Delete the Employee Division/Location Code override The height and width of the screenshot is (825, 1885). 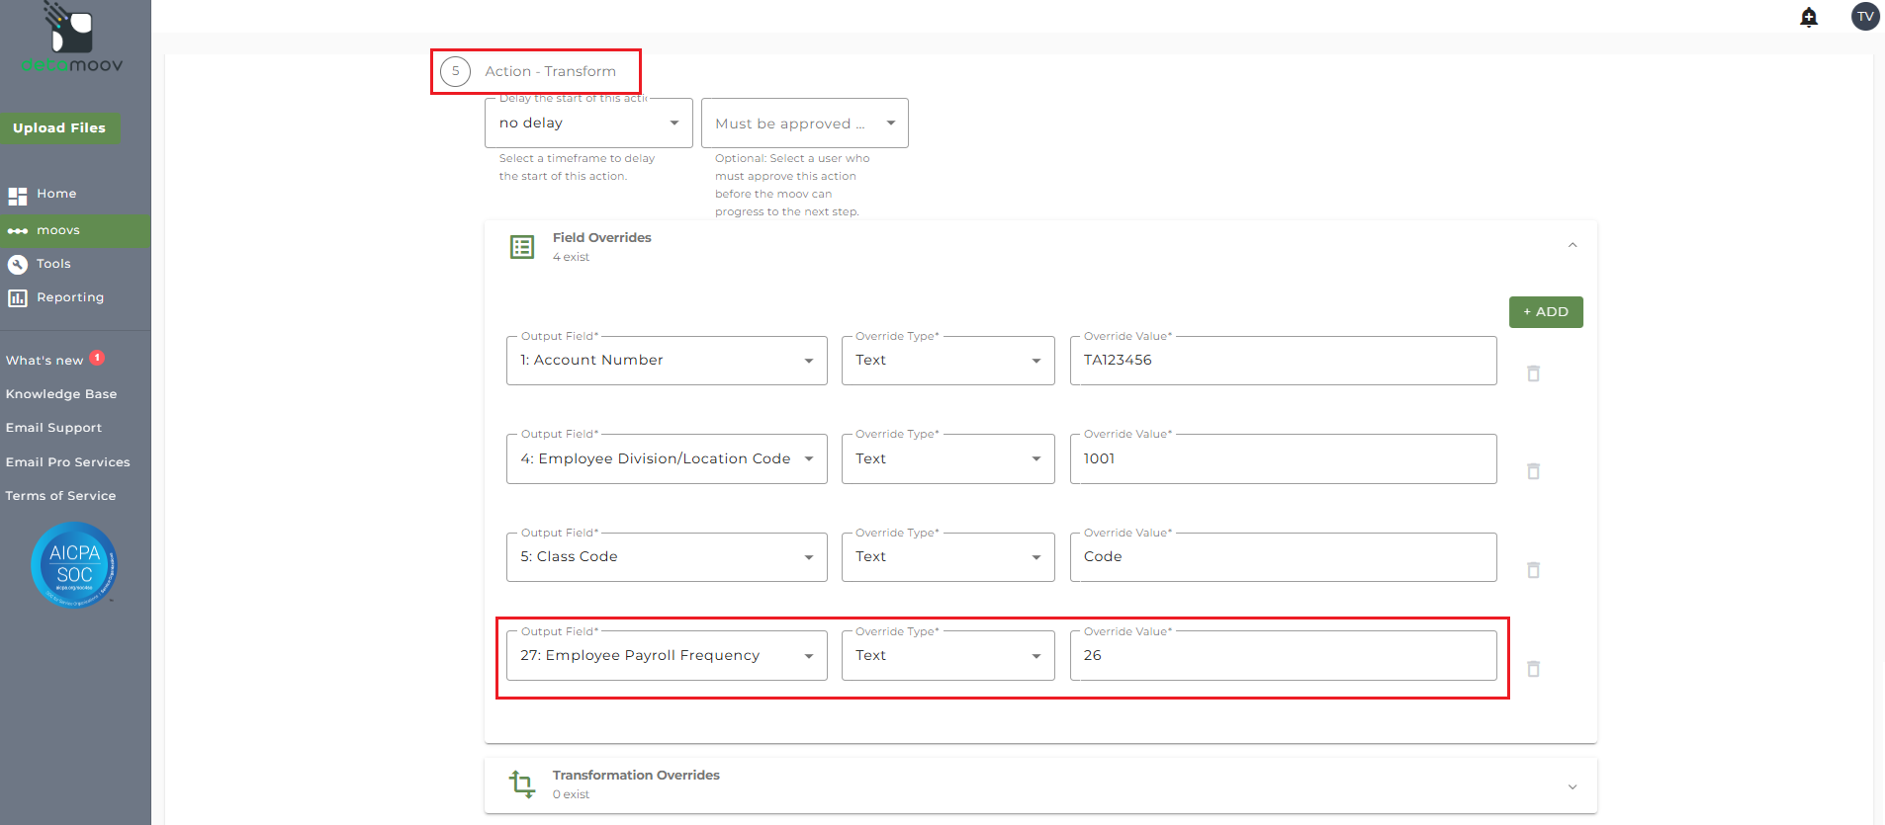[1533, 471]
